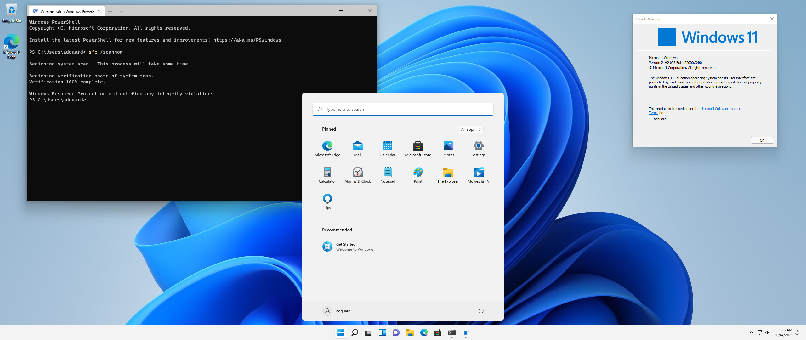This screenshot has height=340, width=806.
Task: Open File Explorer from pinned apps
Action: (x=448, y=175)
